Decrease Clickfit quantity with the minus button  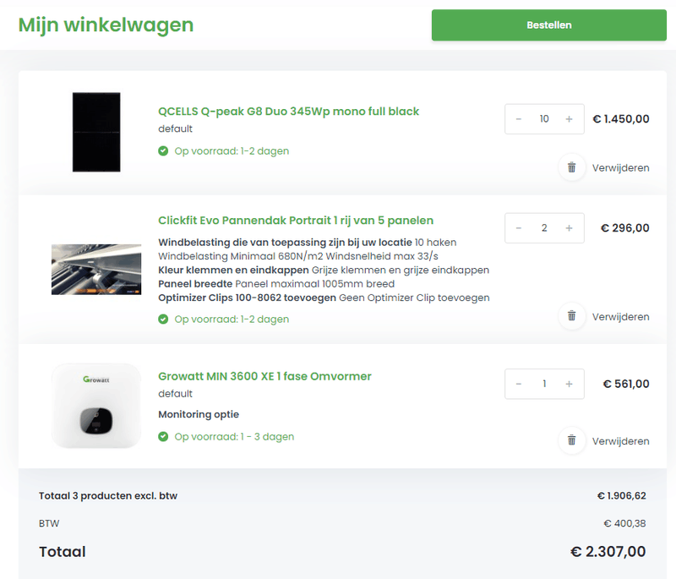coord(519,227)
